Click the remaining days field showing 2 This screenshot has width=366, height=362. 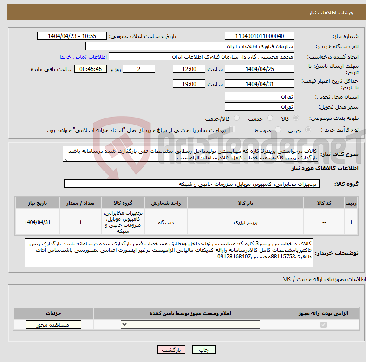pos(139,69)
